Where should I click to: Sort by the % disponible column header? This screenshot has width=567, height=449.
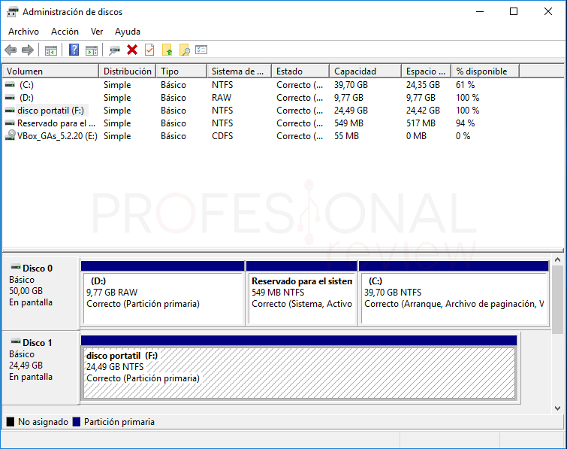(x=485, y=71)
